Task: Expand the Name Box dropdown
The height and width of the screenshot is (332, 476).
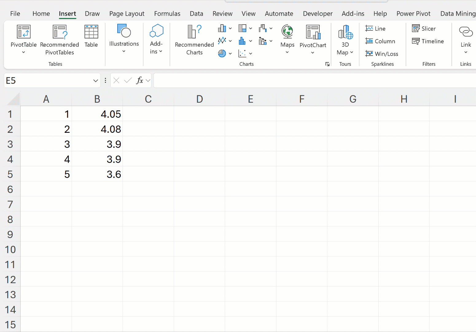Action: pyautogui.click(x=96, y=81)
